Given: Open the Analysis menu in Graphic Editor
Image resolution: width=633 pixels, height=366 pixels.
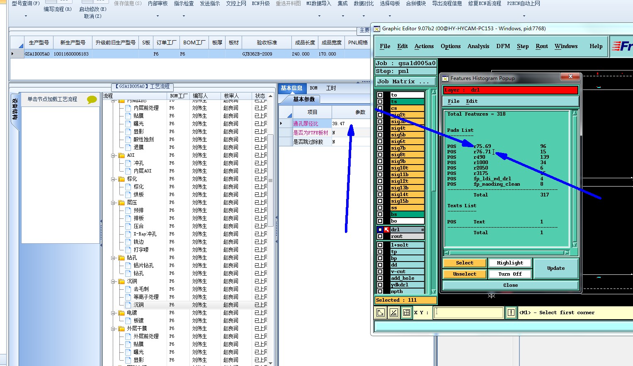Looking at the screenshot, I should click(478, 46).
